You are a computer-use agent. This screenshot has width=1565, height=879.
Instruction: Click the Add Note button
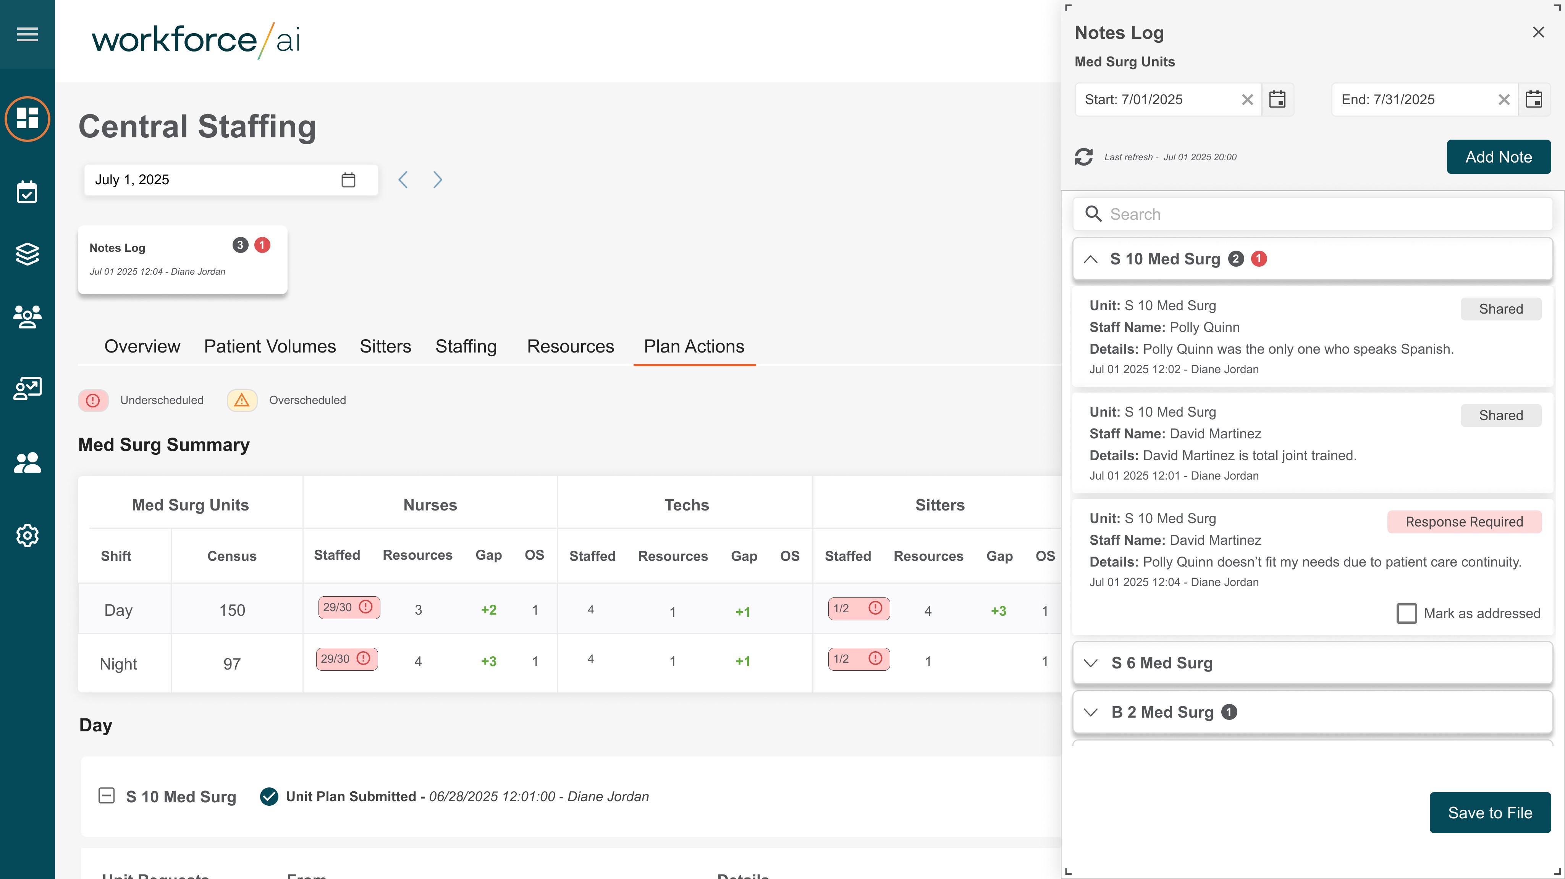[1498, 157]
